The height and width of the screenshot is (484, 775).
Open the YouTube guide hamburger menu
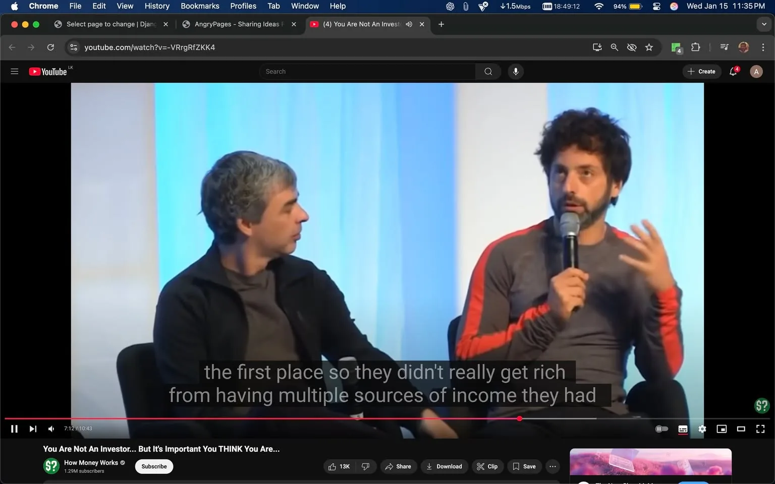point(14,71)
